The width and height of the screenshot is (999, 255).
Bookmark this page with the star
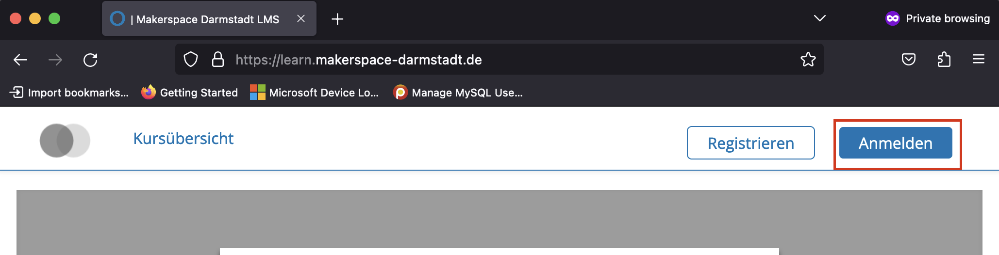(x=808, y=60)
